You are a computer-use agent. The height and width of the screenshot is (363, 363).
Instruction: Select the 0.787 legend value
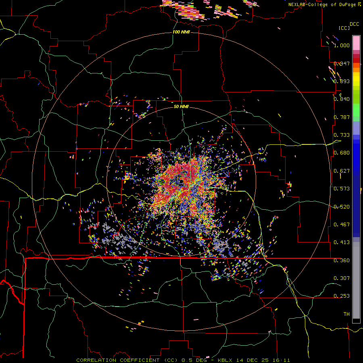342,117
